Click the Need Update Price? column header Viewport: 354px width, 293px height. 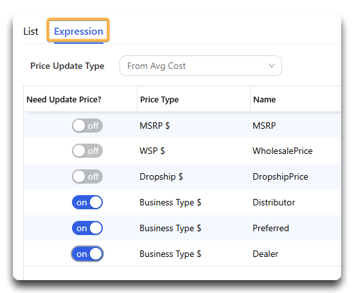64,100
